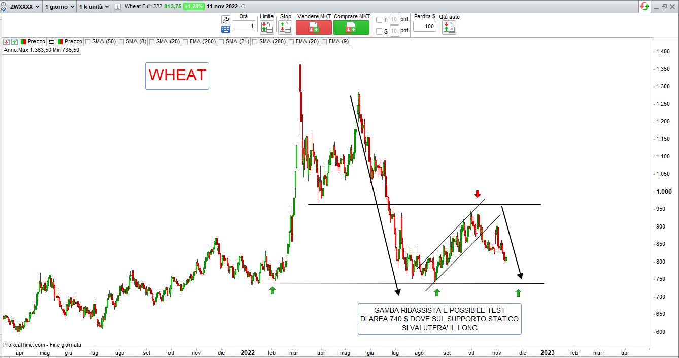Click the Qtà quantity field

[x=244, y=26]
